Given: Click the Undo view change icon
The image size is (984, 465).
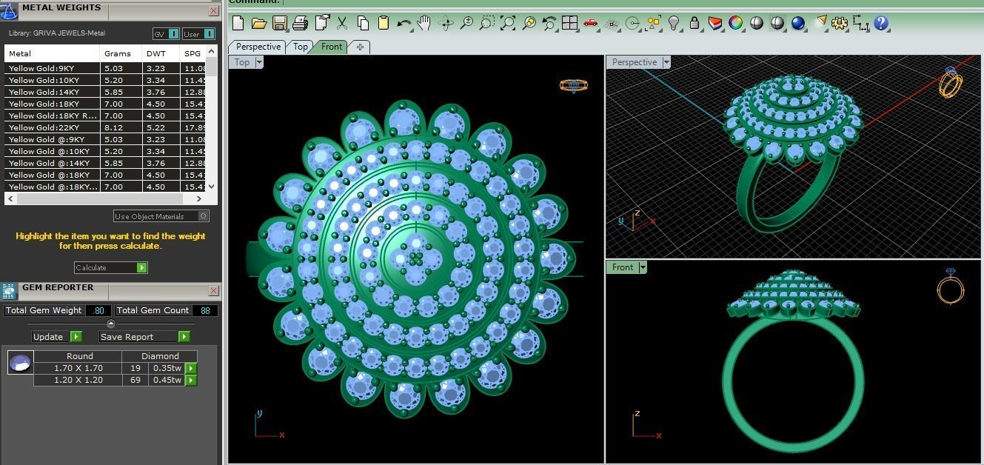Looking at the screenshot, I should coord(549,23).
